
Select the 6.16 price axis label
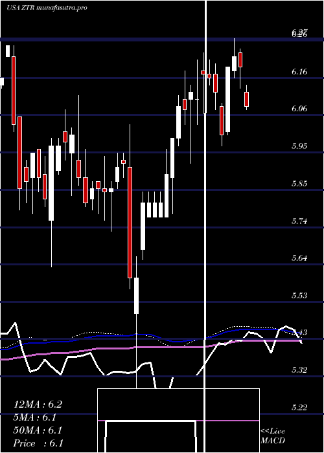[x=299, y=71]
